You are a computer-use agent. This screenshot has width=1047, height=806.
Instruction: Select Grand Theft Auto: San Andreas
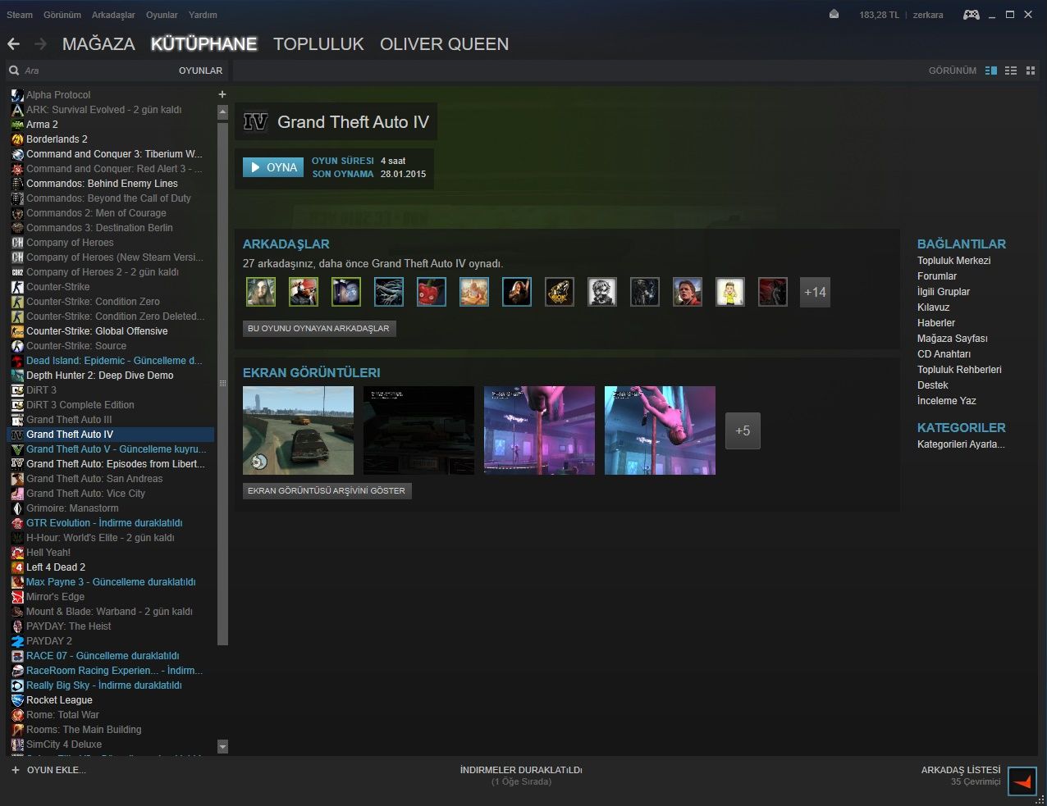pos(112,479)
